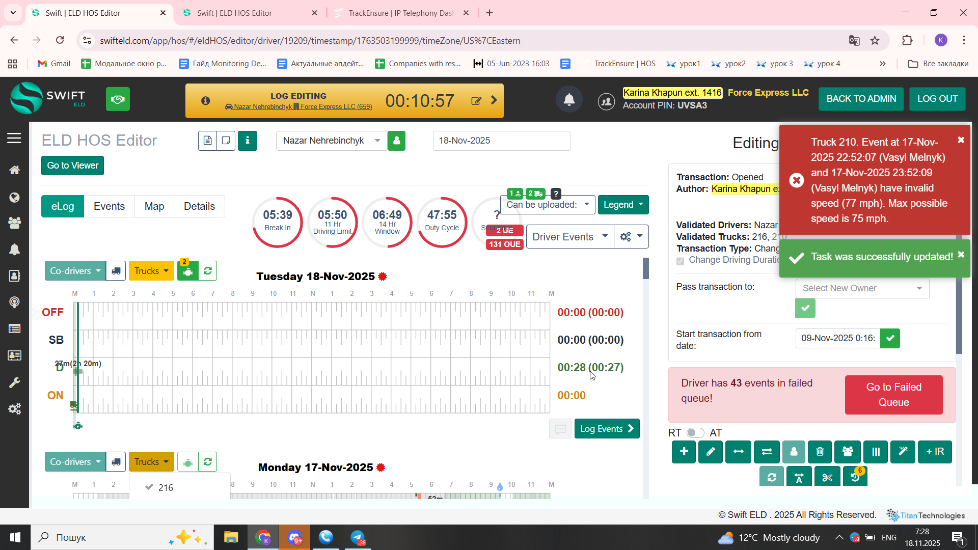Click the scissors cut icon
Image resolution: width=978 pixels, height=550 pixels.
827,477
